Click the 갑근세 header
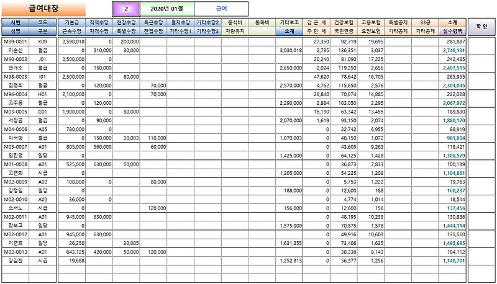The width and height of the screenshot is (497, 284). [x=316, y=22]
